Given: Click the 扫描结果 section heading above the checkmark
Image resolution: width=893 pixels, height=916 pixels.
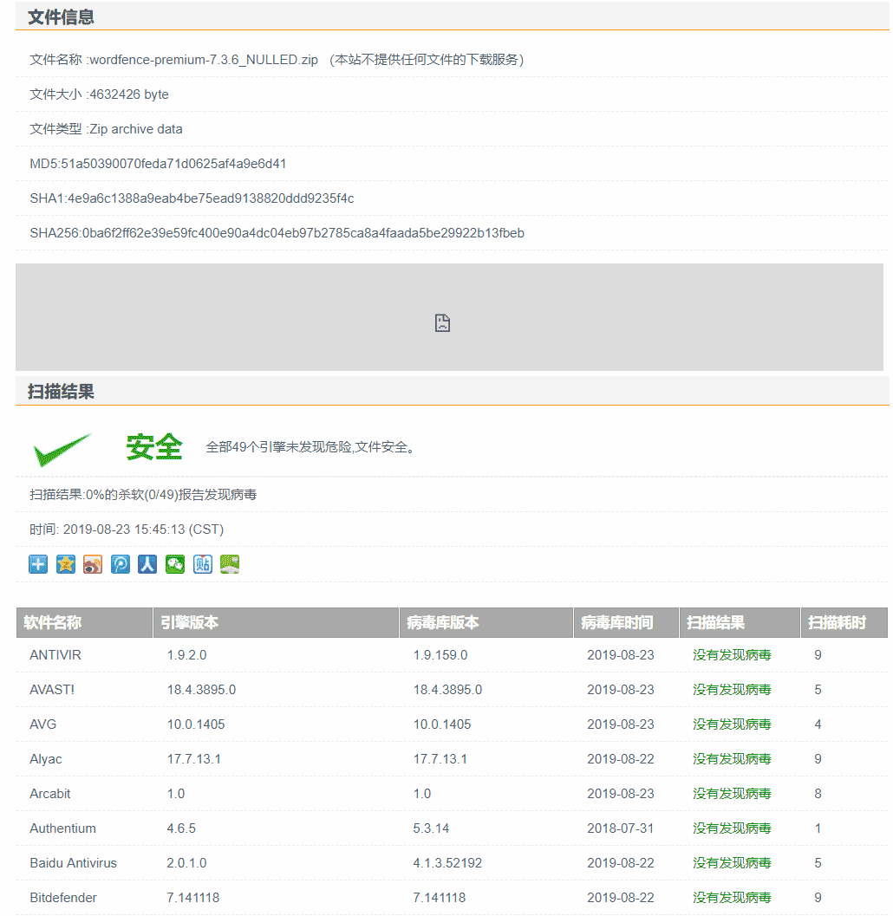Looking at the screenshot, I should coord(61,392).
